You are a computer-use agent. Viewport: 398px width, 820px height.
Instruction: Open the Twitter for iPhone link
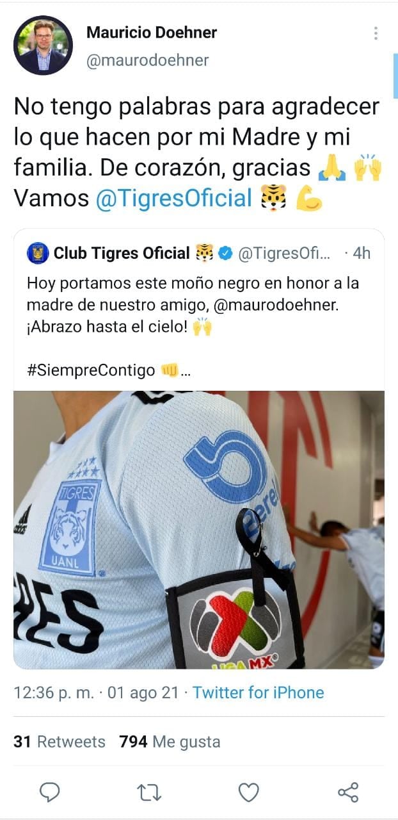click(259, 693)
